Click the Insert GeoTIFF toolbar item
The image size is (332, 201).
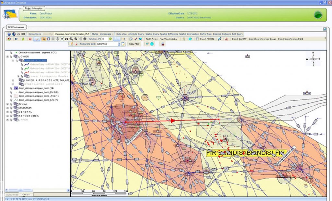[239, 39]
